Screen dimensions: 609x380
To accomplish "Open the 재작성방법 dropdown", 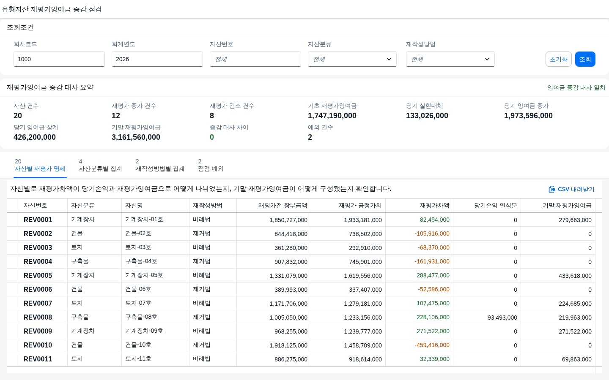I will [x=450, y=59].
